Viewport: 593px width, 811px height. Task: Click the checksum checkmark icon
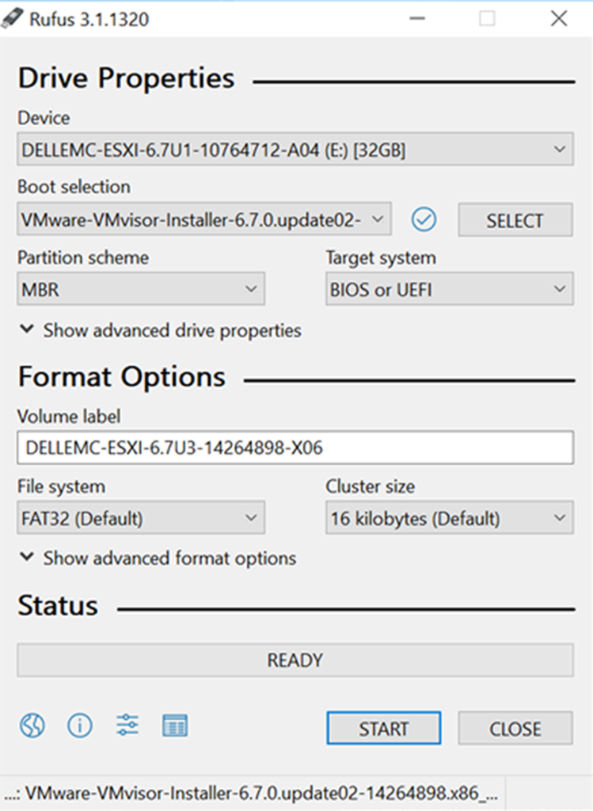(424, 220)
